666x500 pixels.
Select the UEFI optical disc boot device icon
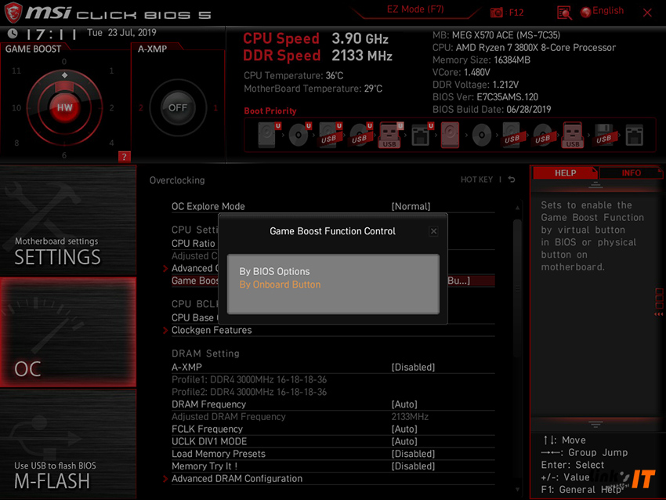(x=300, y=135)
